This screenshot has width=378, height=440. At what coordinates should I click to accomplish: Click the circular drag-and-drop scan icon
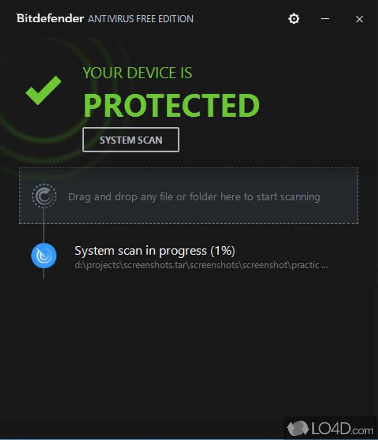44,196
